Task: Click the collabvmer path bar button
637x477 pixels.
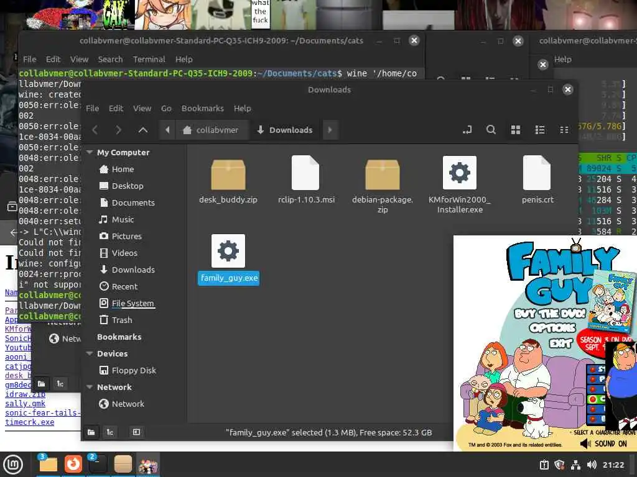Action: pyautogui.click(x=211, y=130)
